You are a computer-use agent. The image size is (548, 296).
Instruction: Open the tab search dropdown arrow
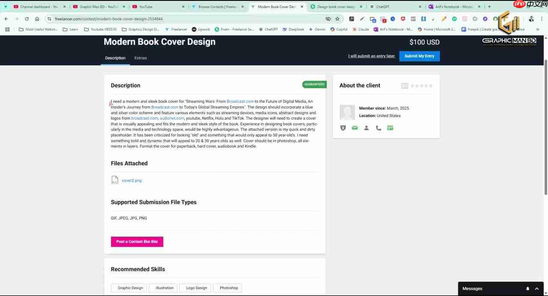6,7
